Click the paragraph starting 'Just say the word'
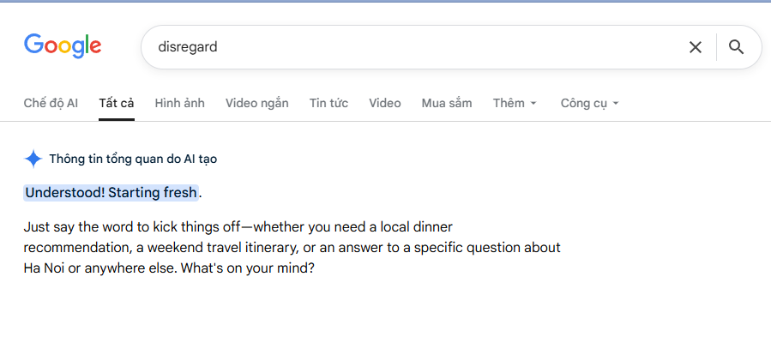This screenshot has width=771, height=343. [x=292, y=248]
